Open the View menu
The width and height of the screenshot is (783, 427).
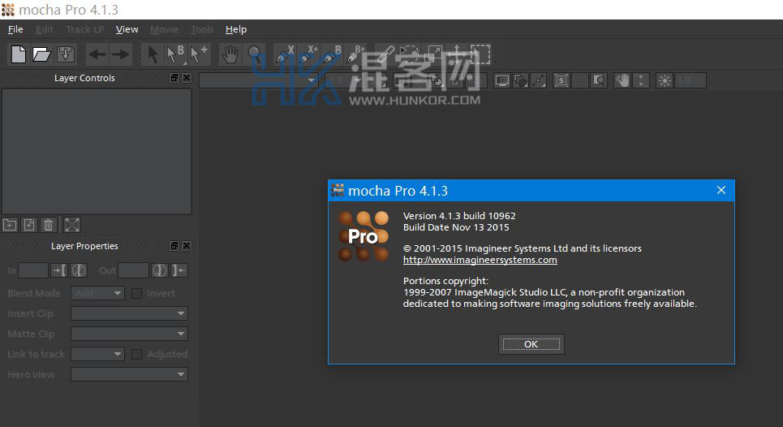(x=127, y=29)
